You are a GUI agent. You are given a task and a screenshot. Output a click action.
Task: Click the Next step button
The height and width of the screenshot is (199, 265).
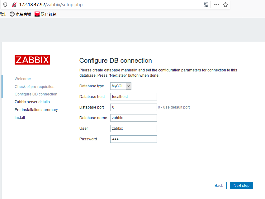(x=241, y=186)
